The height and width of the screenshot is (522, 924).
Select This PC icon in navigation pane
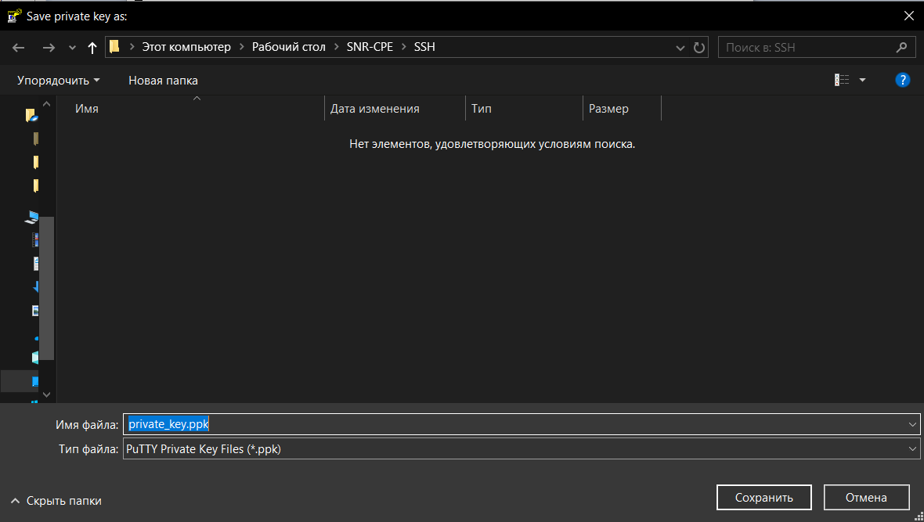pyautogui.click(x=32, y=217)
